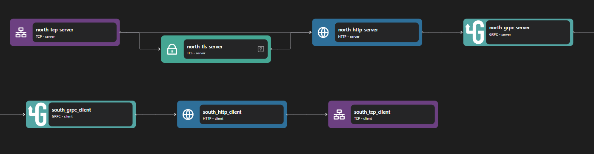Select the north_grpc_server node label
Image resolution: width=594 pixels, height=154 pixels.
coord(509,28)
